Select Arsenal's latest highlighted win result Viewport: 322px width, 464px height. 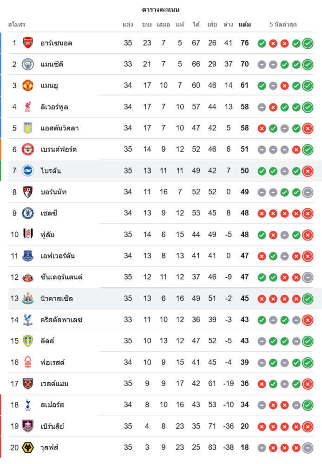(308, 44)
